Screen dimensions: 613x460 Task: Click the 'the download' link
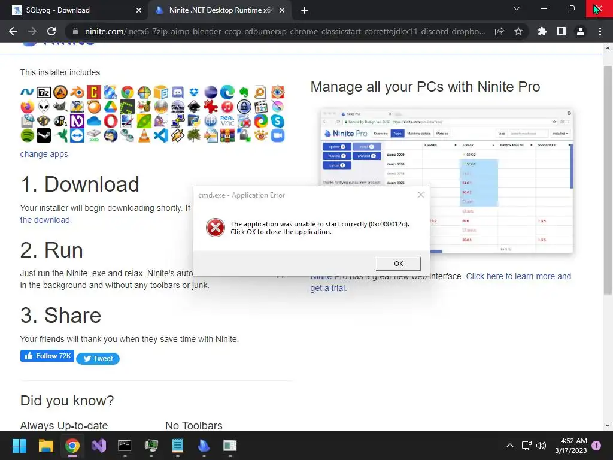click(x=45, y=220)
